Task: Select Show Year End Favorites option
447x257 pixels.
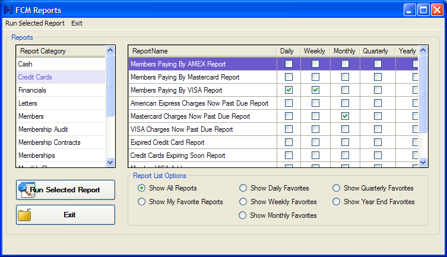Action: pyautogui.click(x=337, y=202)
